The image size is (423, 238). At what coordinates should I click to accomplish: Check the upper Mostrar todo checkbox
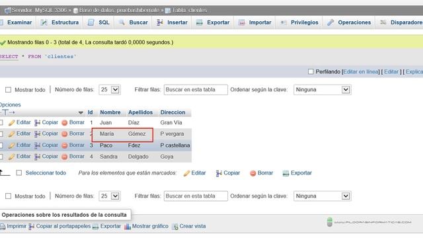coord(9,90)
